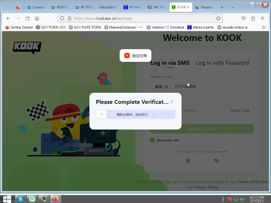
Task: Open the volume speaker tray icon
Action: pos(242,199)
